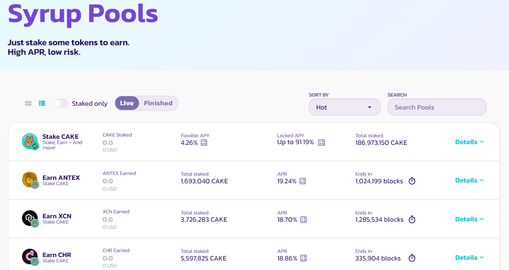Click timer icon for CHR pool

[412, 258]
